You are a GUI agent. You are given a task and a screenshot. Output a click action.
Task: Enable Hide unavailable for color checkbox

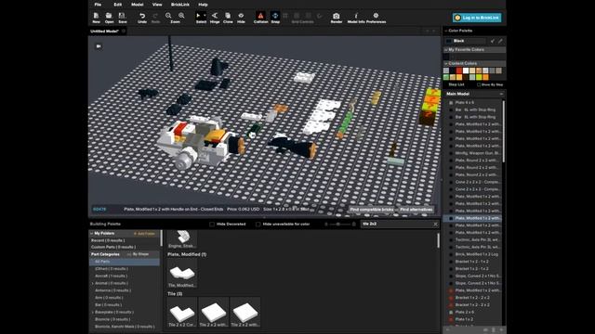[x=258, y=225]
